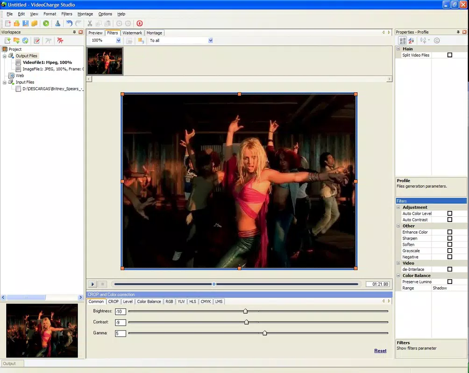Click the Open project folder icon

click(x=17, y=23)
